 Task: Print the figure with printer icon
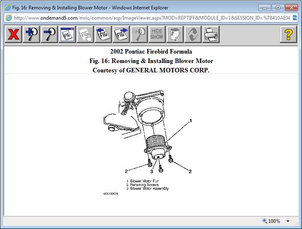pyautogui.click(x=211, y=34)
